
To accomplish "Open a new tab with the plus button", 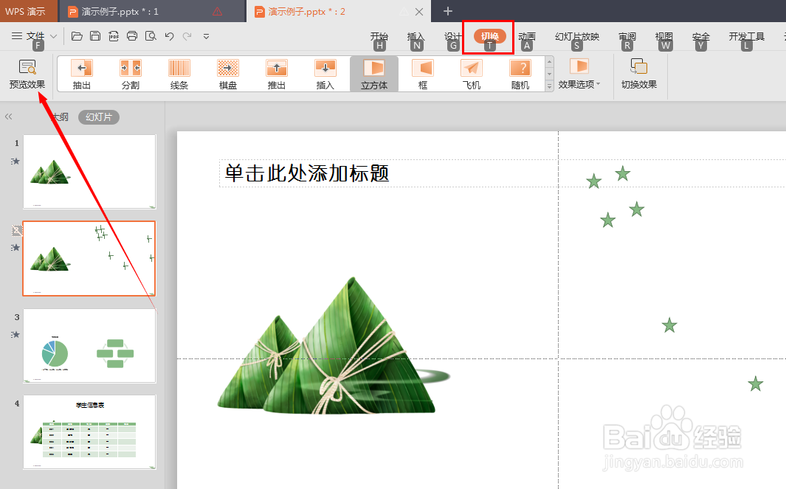I will click(448, 11).
